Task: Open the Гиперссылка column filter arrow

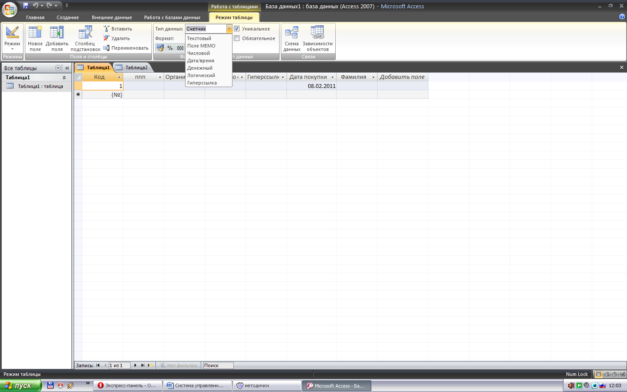Action: pyautogui.click(x=283, y=77)
